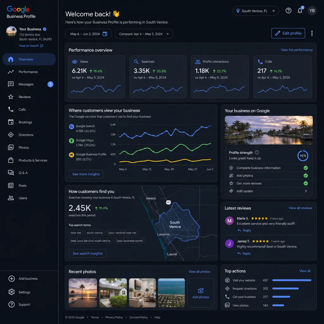Screen dimensions: 324x324
Task: Click the Visit your website globe icon
Action: click(x=227, y=280)
